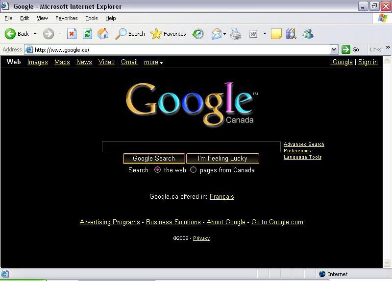Open the Mail dropdown arrow
Viewport: 392px width, 281px height.
click(224, 34)
